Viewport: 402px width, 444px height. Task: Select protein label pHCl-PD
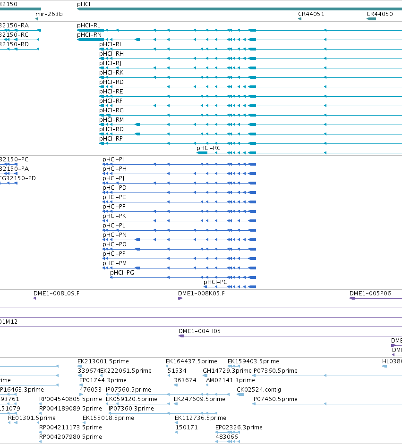[x=114, y=188]
